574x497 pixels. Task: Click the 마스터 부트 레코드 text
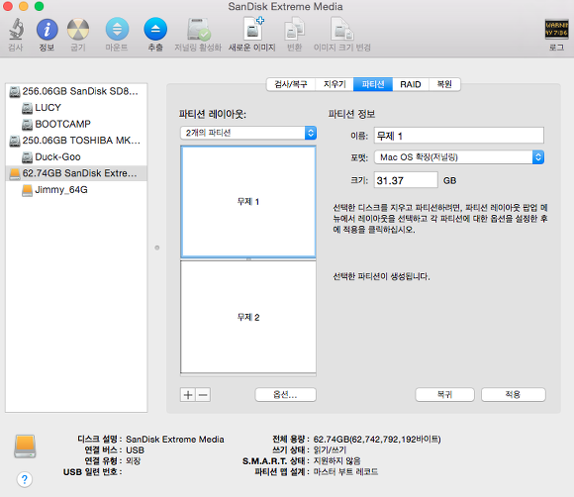[x=345, y=471]
